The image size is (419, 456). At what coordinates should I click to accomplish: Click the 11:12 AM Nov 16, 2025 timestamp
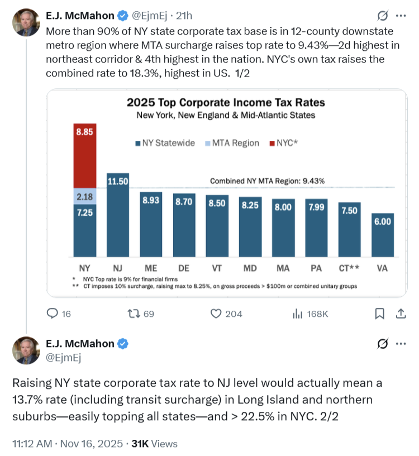(x=67, y=444)
